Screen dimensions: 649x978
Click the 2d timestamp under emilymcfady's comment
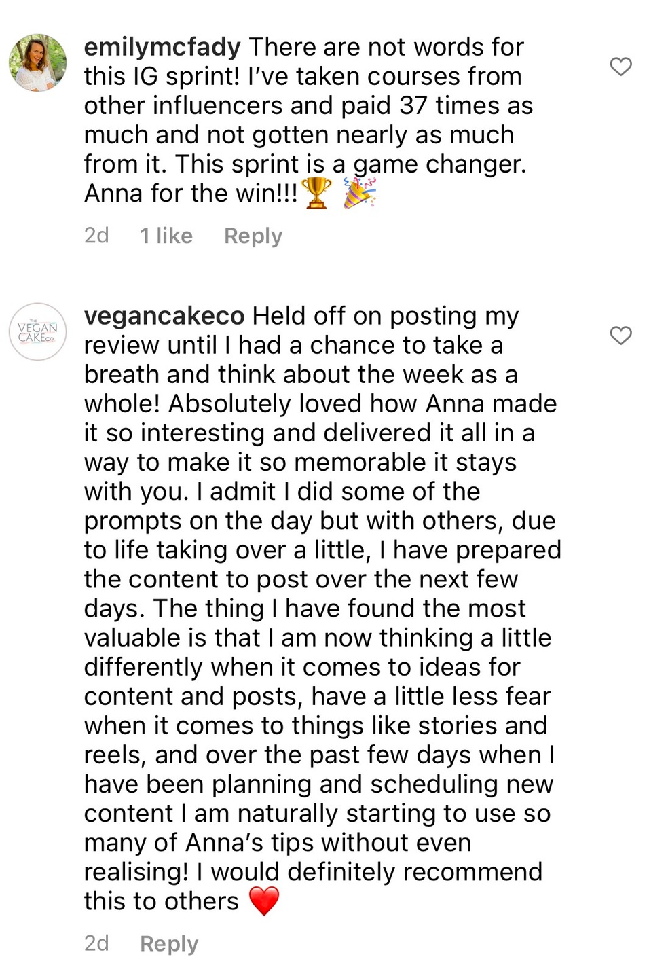tap(96, 236)
